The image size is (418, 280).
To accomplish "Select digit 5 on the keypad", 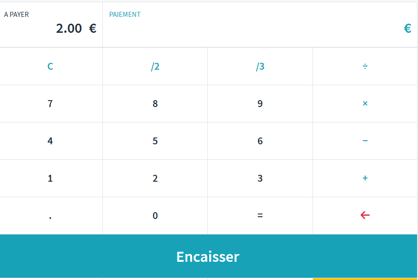I will coord(155,141).
